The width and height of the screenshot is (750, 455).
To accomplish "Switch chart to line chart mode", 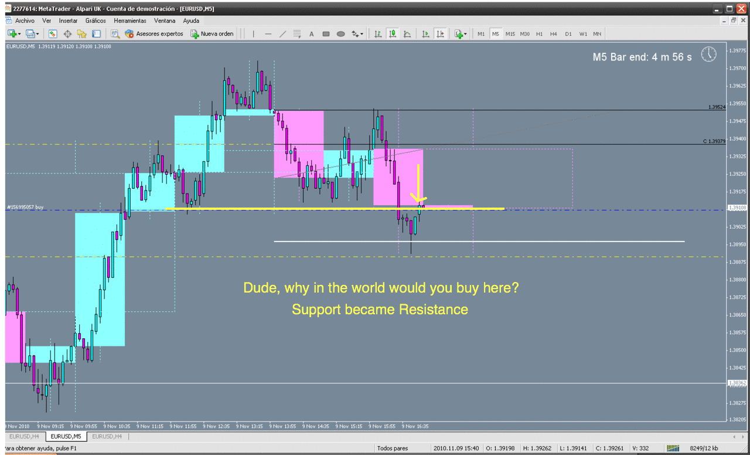I will (407, 34).
